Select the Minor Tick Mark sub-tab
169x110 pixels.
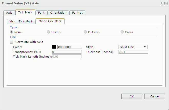pyautogui.click(x=50, y=21)
